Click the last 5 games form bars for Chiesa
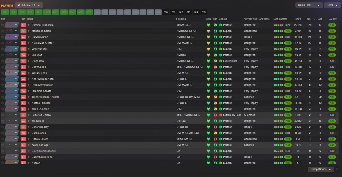This screenshot has height=177, width=342. click(x=278, y=115)
